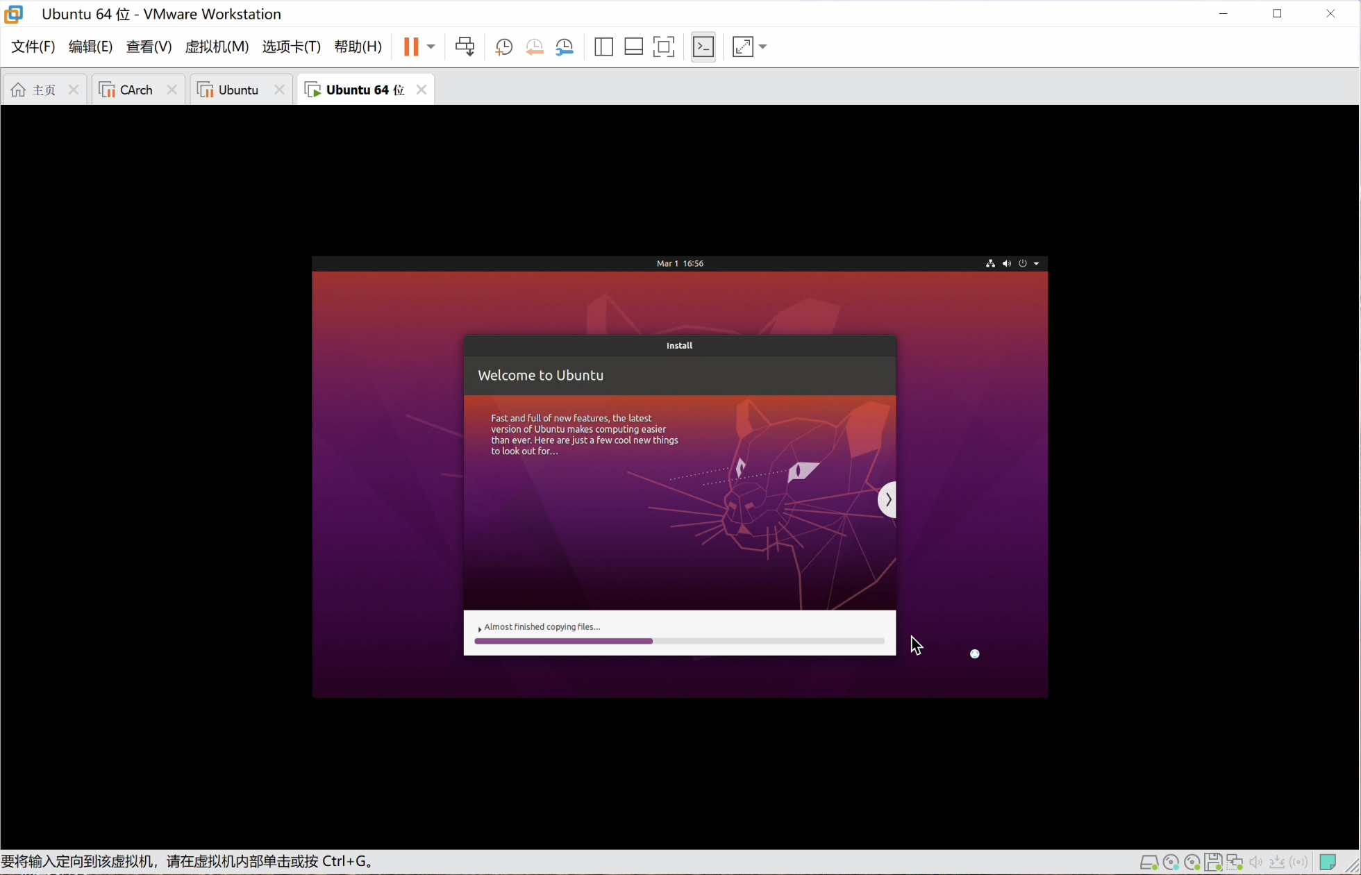Take a snapshot of this virtual machine
The height and width of the screenshot is (875, 1361).
click(x=504, y=47)
